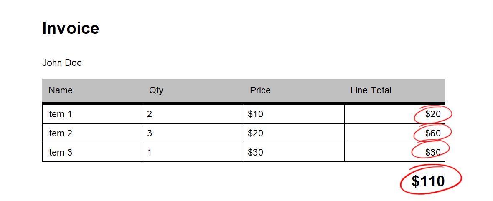Click the thick black line under header row

point(244,103)
